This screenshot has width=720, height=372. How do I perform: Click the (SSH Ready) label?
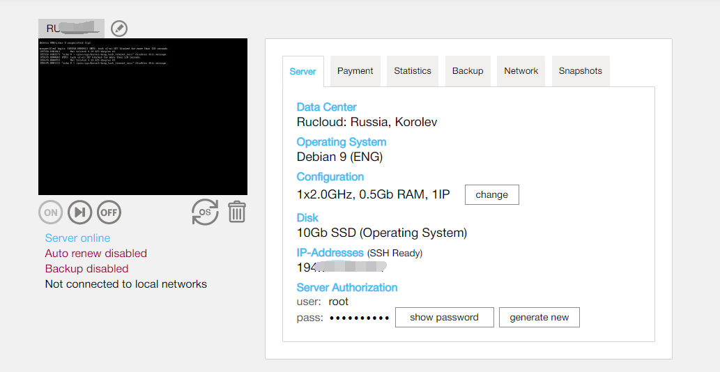click(x=395, y=253)
